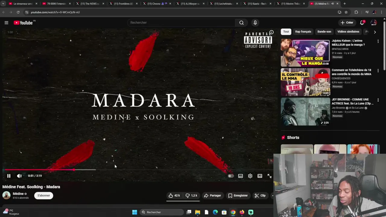Start voice search with microphone icon

255,23
